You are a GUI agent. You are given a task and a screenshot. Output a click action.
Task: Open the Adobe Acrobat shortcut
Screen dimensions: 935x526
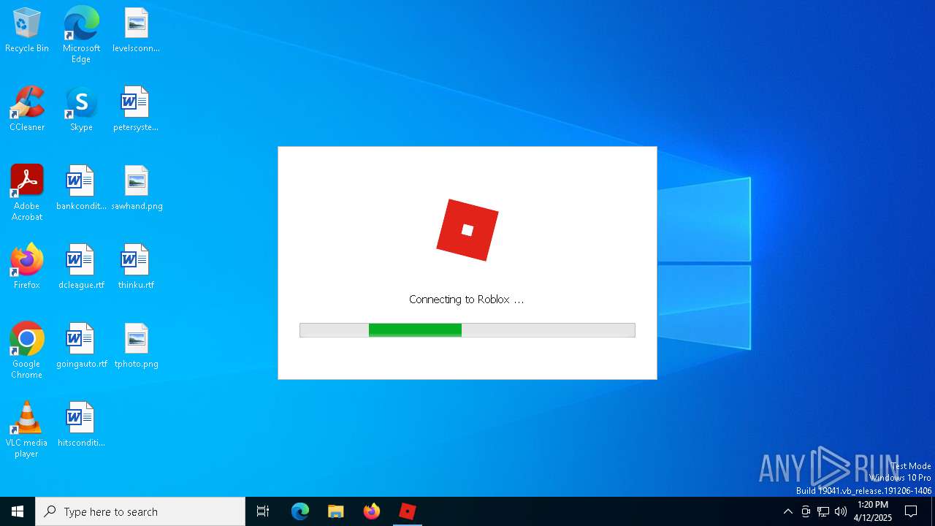click(x=27, y=193)
